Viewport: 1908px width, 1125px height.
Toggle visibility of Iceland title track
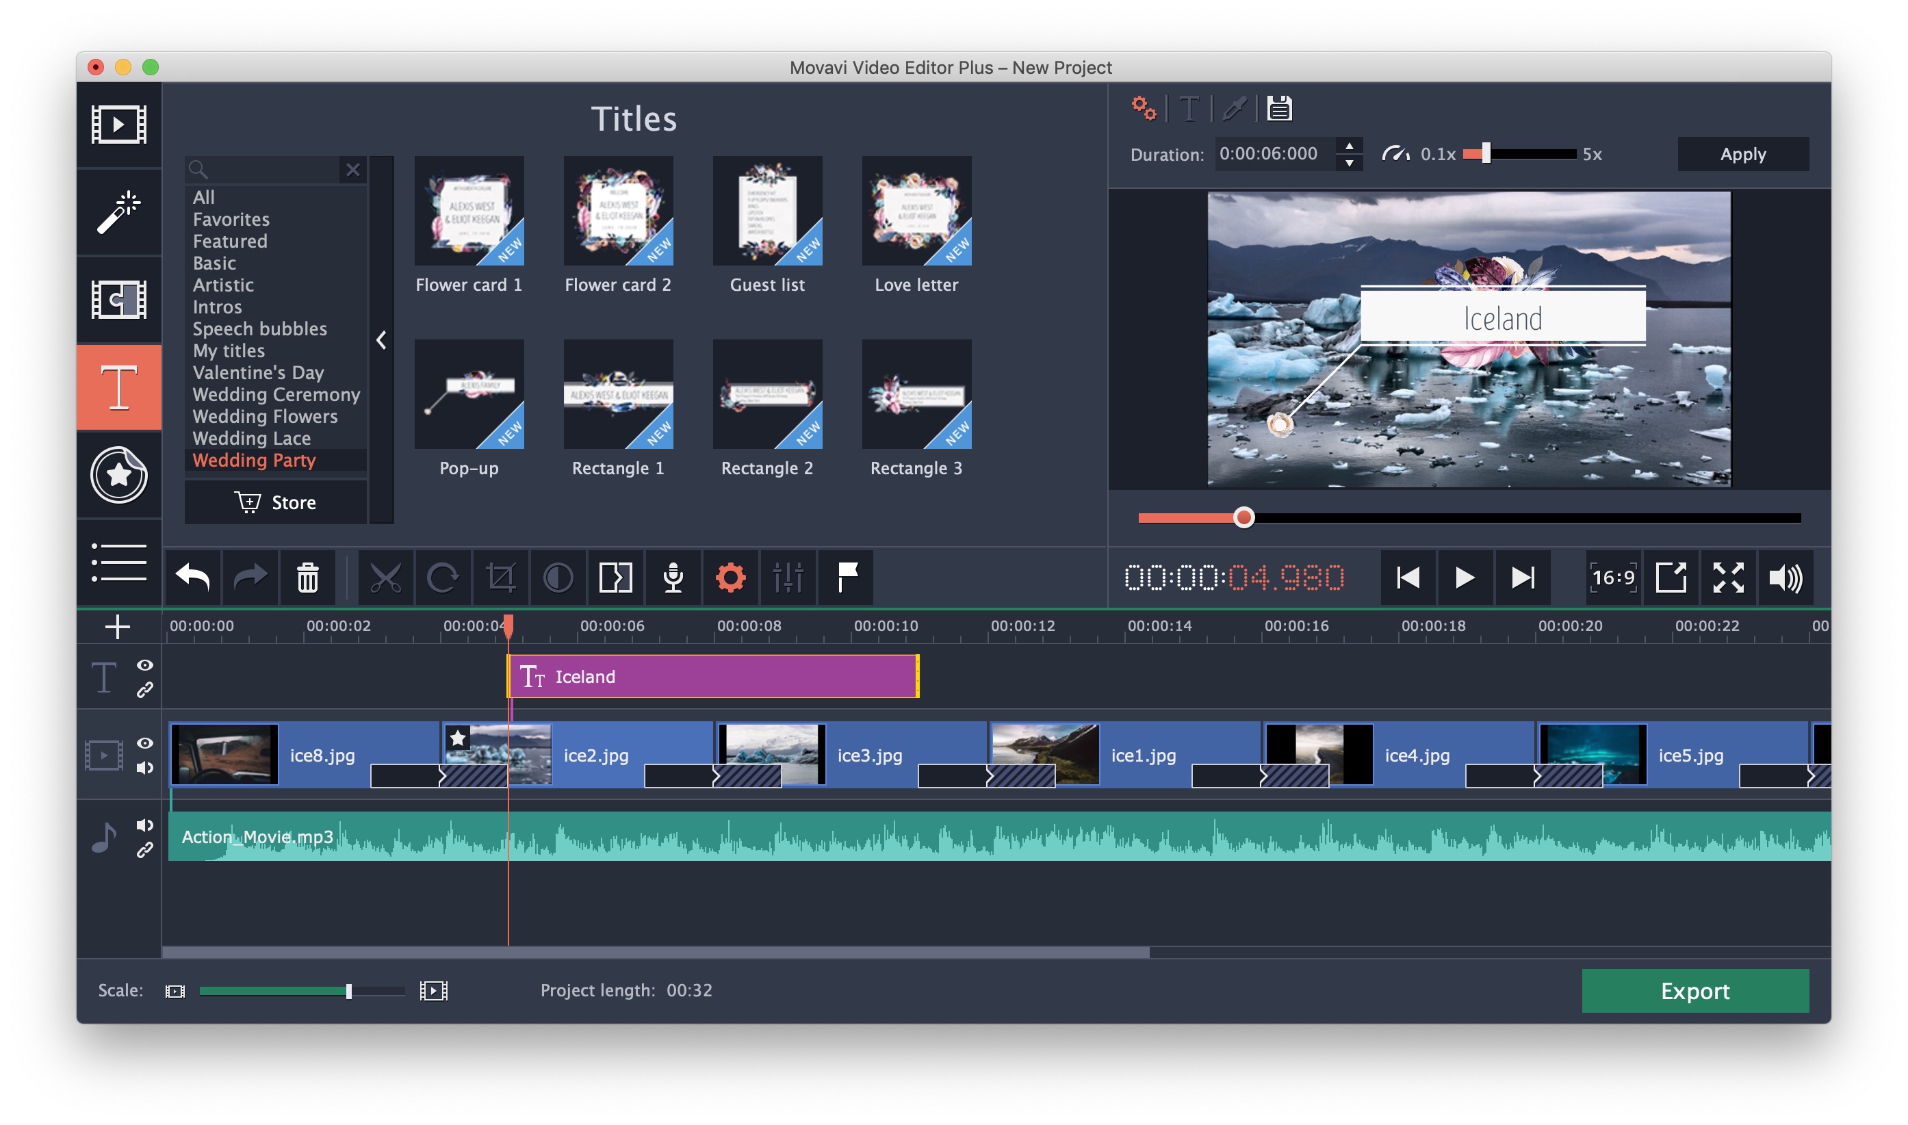click(x=144, y=666)
